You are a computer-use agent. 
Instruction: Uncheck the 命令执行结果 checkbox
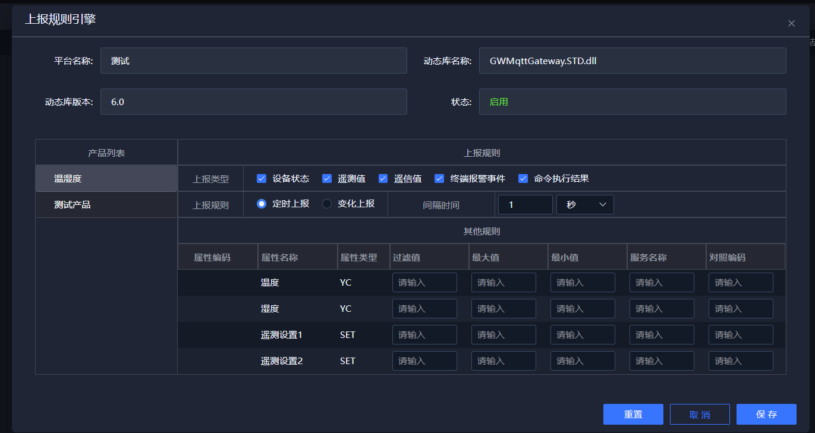(x=523, y=179)
